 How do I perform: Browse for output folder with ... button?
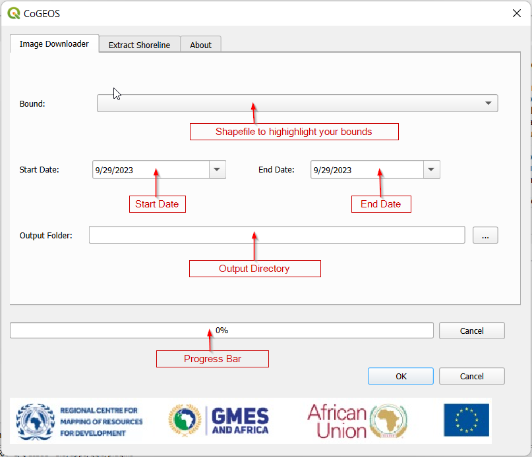point(485,235)
